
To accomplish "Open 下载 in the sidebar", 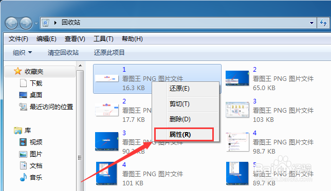I will 36,83.
